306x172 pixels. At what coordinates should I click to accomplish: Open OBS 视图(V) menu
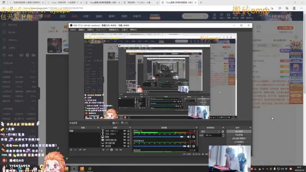point(90,30)
